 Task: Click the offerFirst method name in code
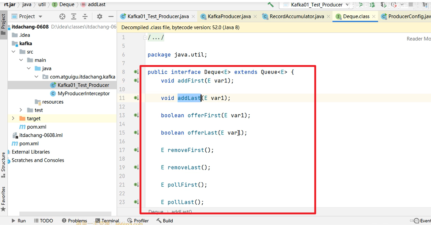coord(204,115)
